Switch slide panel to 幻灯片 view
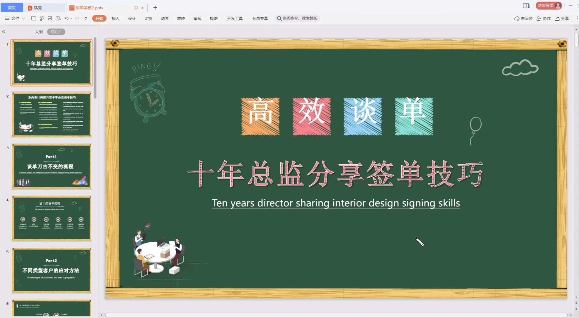The image size is (579, 318). point(56,32)
